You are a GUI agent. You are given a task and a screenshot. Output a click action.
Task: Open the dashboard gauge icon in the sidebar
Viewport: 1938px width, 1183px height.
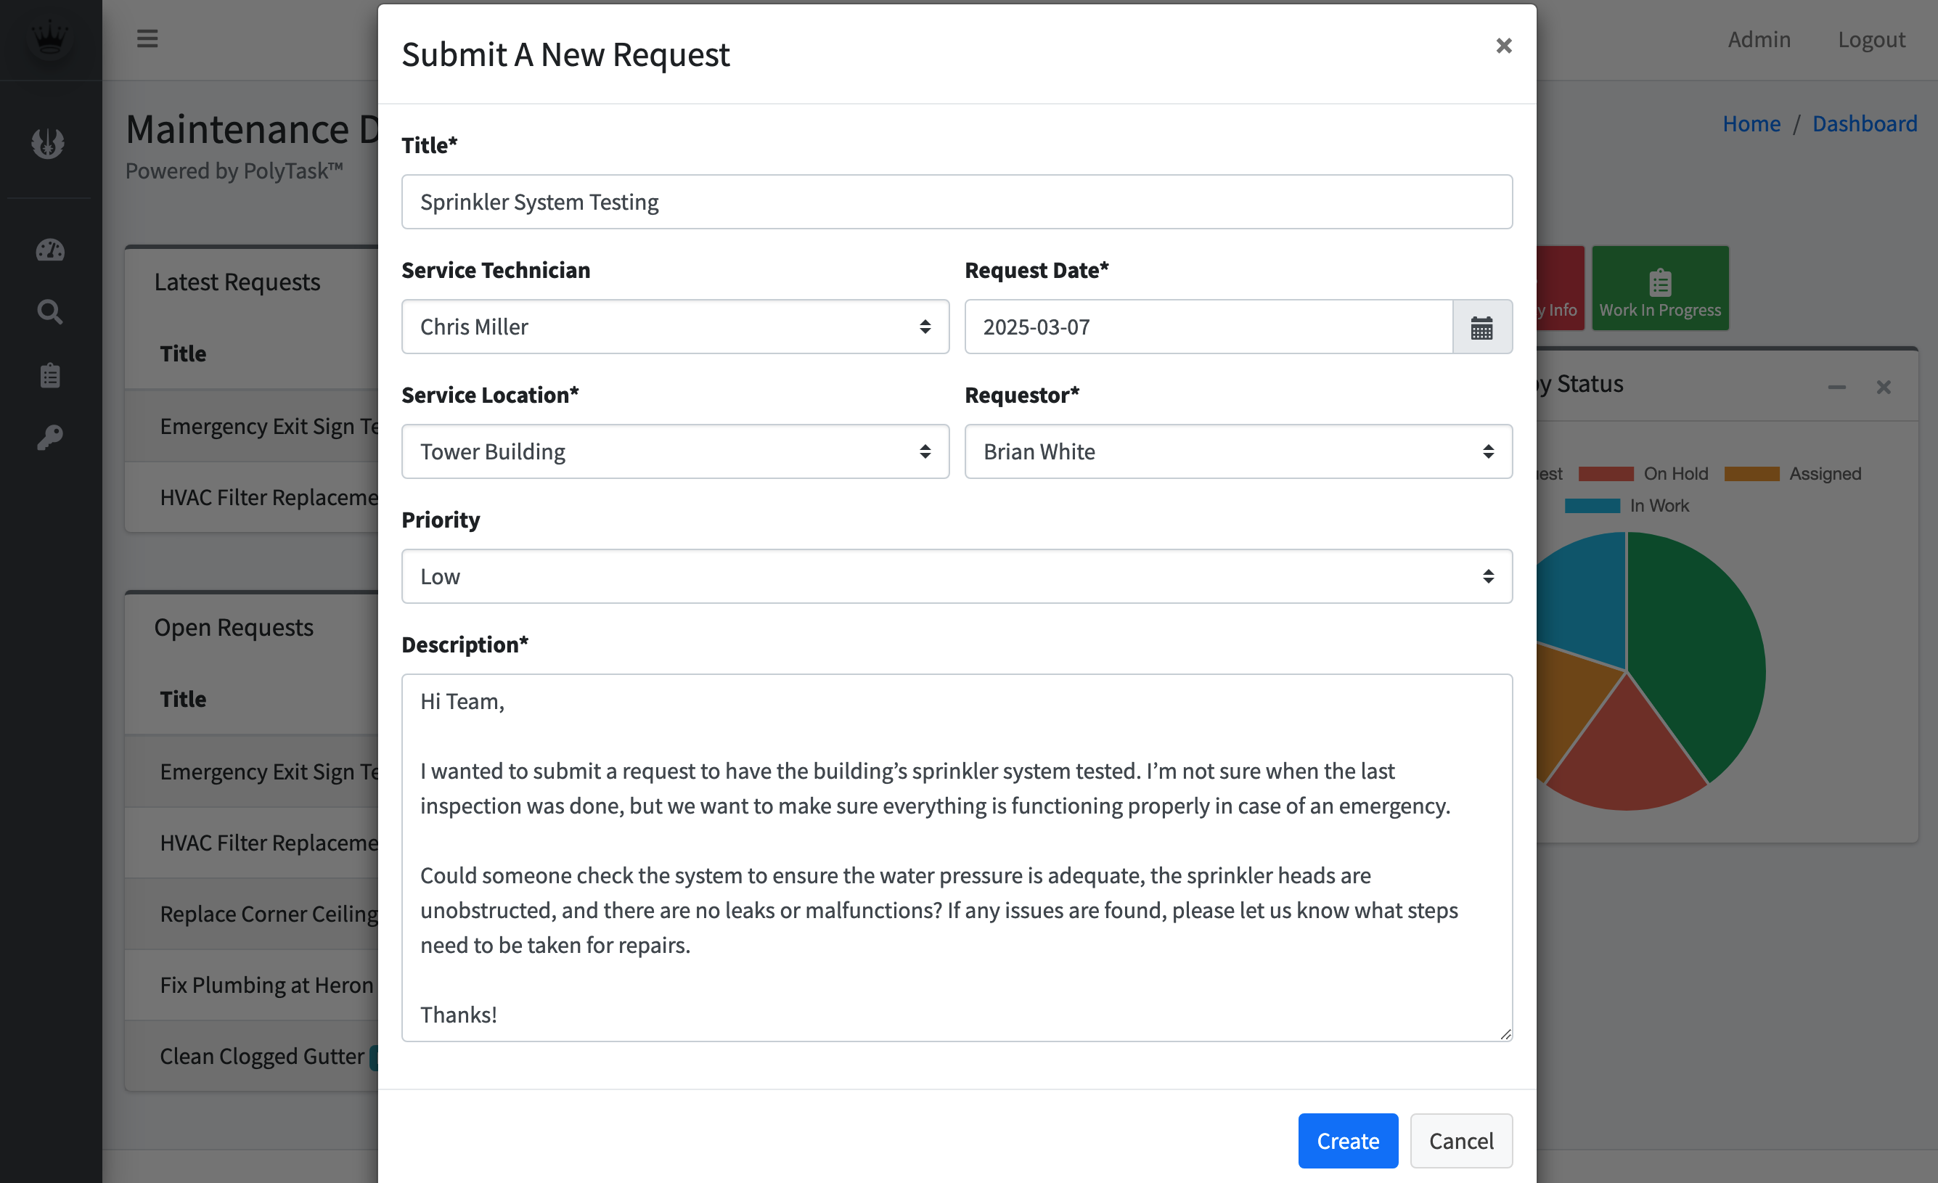coord(49,250)
